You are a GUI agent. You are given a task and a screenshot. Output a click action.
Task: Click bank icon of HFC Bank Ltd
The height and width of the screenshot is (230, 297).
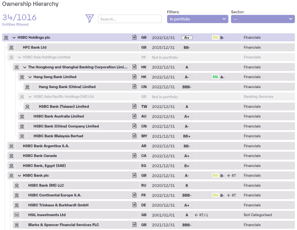coord(11,47)
